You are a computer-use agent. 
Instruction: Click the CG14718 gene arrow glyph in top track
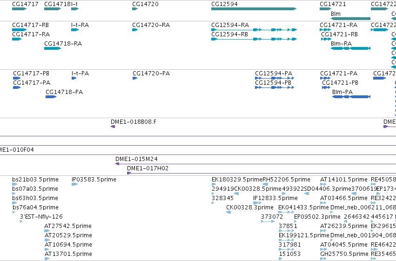53,9
